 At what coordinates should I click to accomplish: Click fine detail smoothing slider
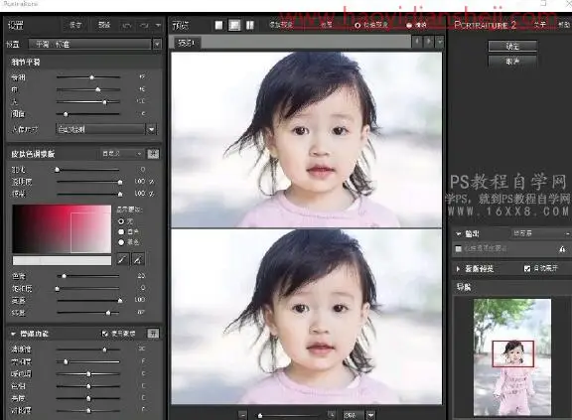click(x=88, y=77)
